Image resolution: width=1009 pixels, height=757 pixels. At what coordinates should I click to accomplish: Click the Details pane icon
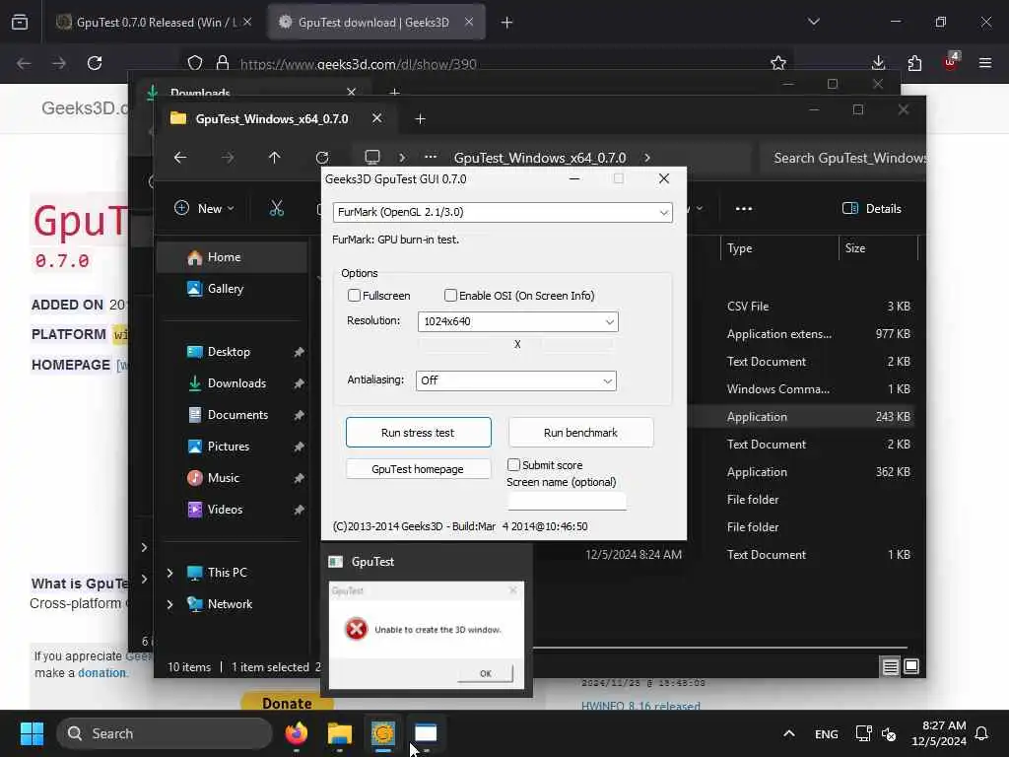click(850, 208)
